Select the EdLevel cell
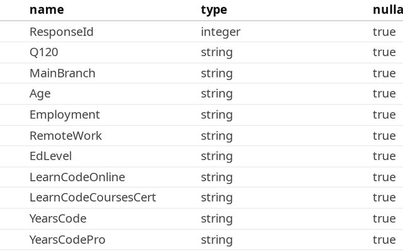The height and width of the screenshot is (252, 403). [50, 156]
